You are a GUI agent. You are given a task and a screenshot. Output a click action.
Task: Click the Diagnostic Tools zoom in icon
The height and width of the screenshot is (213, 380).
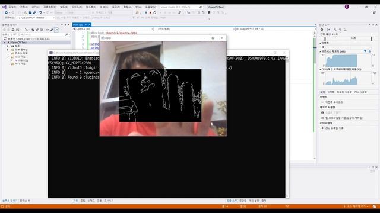[335, 30]
